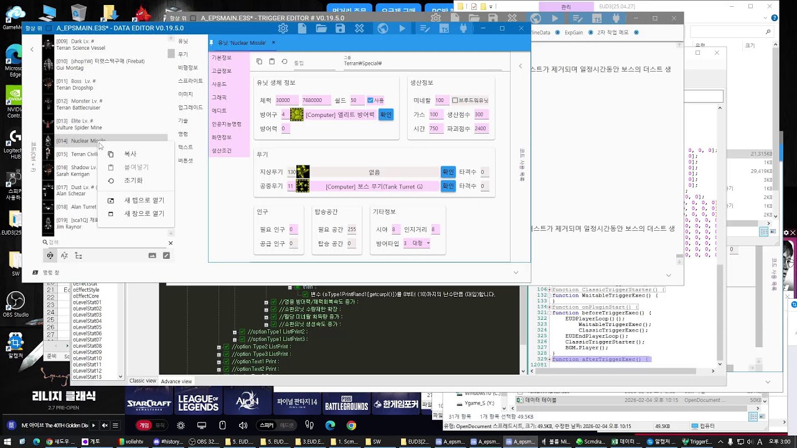Expand //필당 미네랄 획득량 증가 tree node
797x448 pixels.
coord(266,317)
